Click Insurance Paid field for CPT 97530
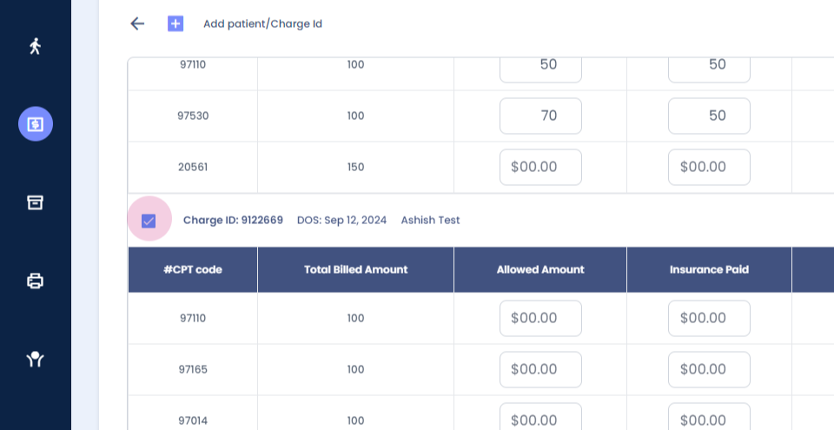This screenshot has height=430, width=834. pos(709,116)
